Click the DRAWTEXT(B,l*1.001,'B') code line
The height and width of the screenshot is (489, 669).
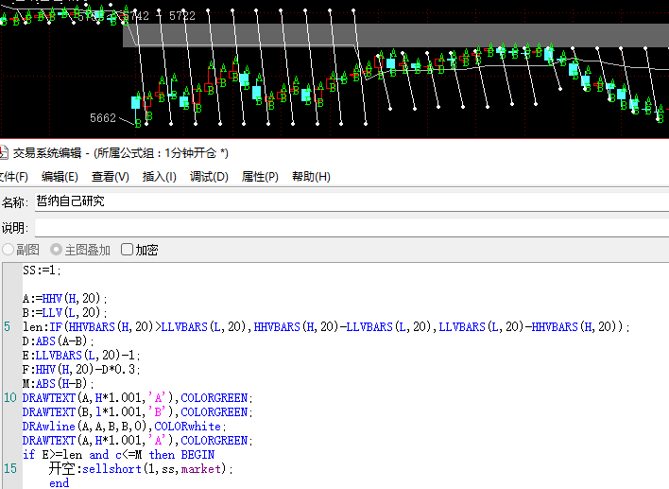[137, 412]
